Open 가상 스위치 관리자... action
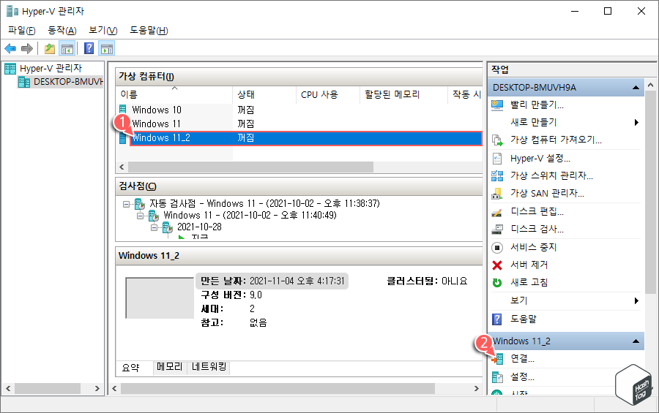This screenshot has width=659, height=413. pyautogui.click(x=551, y=176)
